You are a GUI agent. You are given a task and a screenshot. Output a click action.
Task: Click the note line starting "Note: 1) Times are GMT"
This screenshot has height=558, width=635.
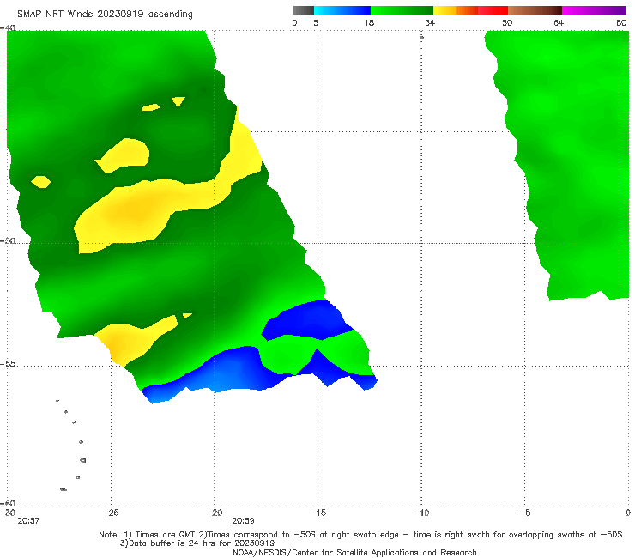point(360,535)
